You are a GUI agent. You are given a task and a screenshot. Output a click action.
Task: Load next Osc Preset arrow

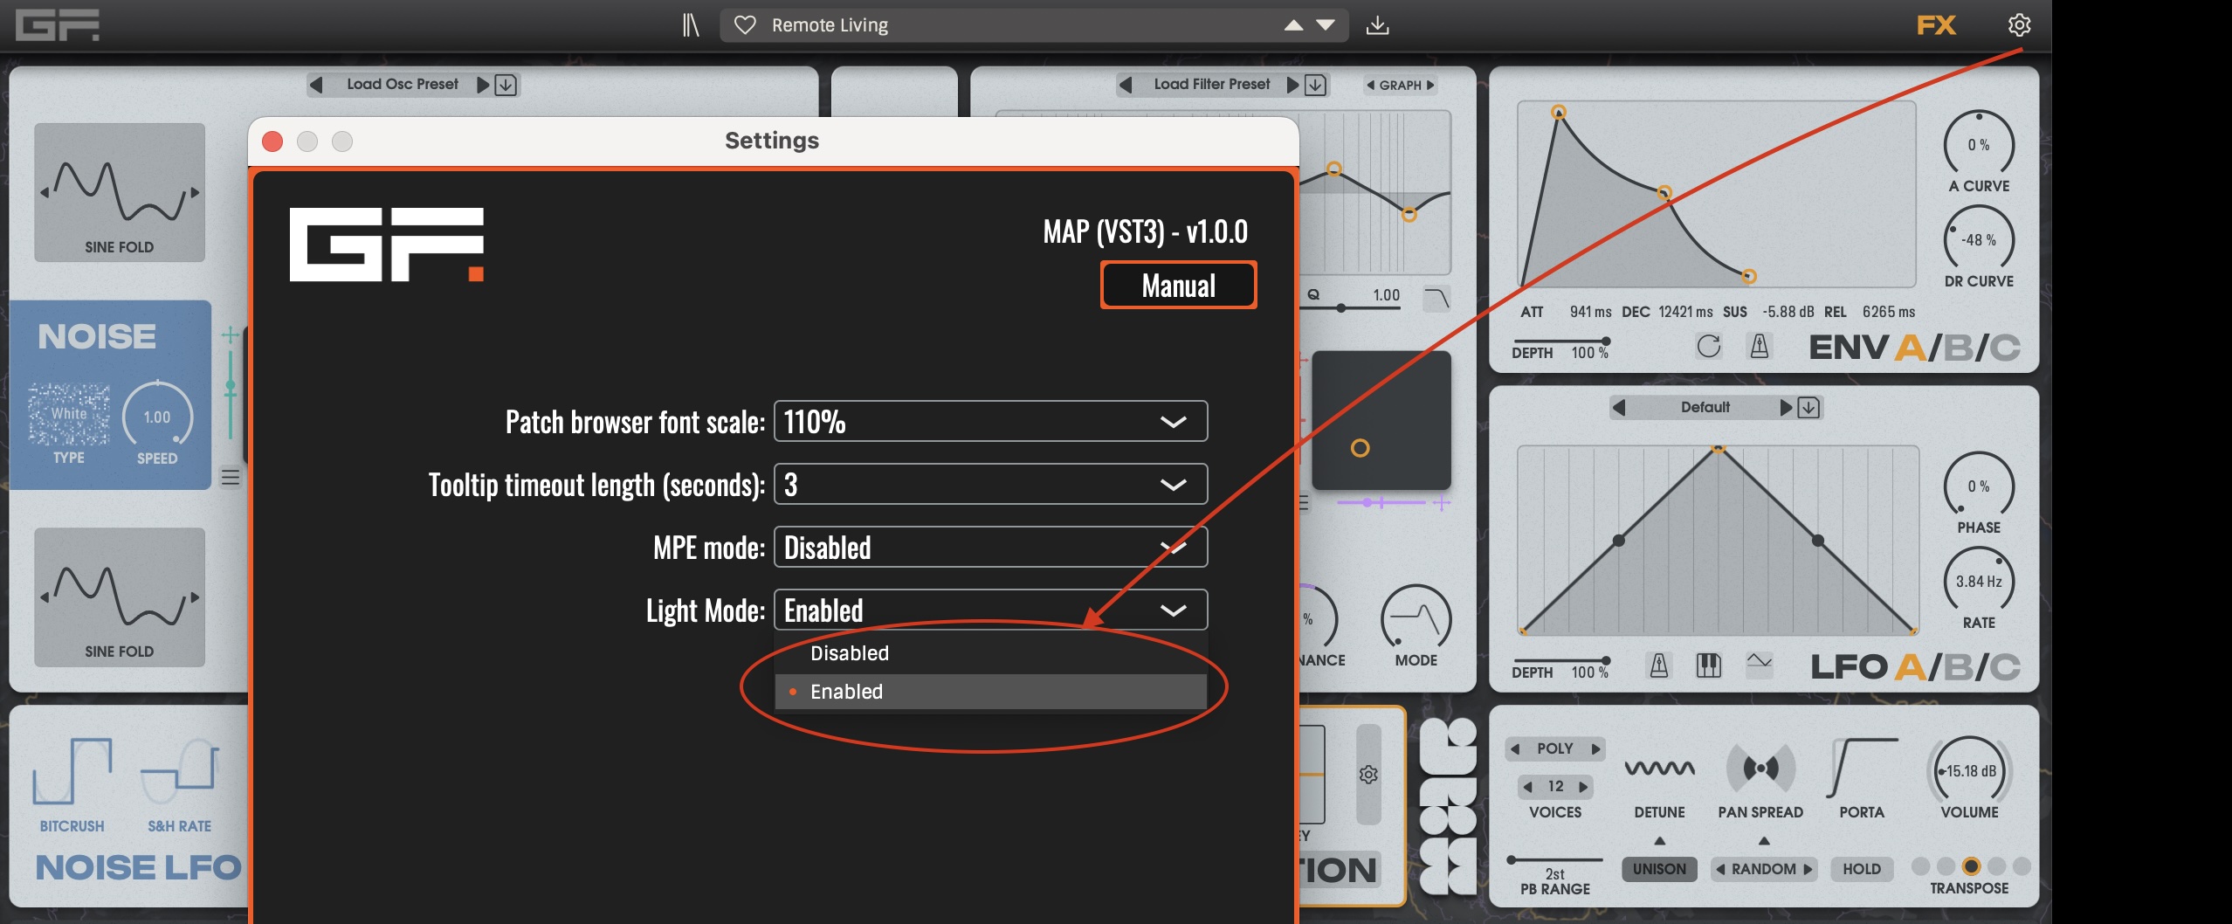[482, 85]
